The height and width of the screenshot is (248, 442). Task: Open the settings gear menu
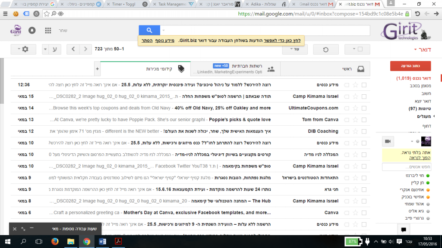point(23,49)
